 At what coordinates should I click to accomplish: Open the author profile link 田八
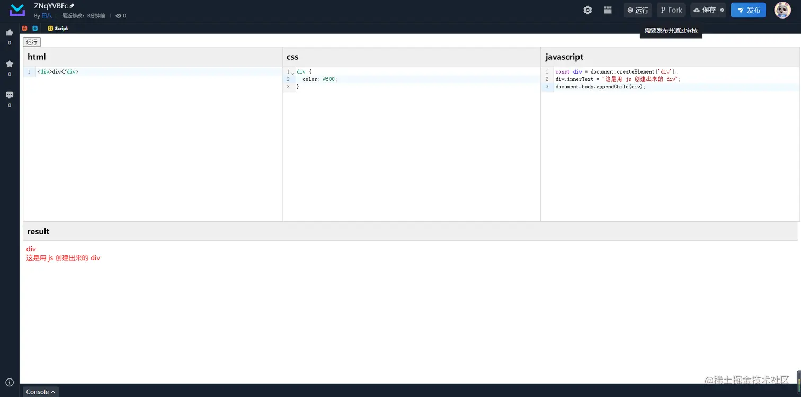coord(47,16)
